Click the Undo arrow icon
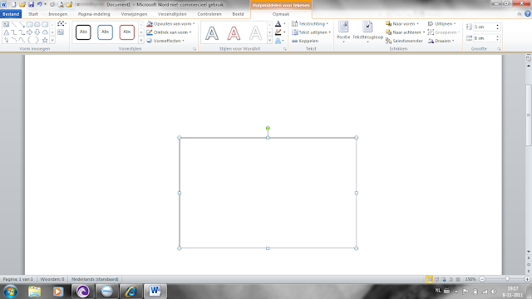 [x=39, y=4]
